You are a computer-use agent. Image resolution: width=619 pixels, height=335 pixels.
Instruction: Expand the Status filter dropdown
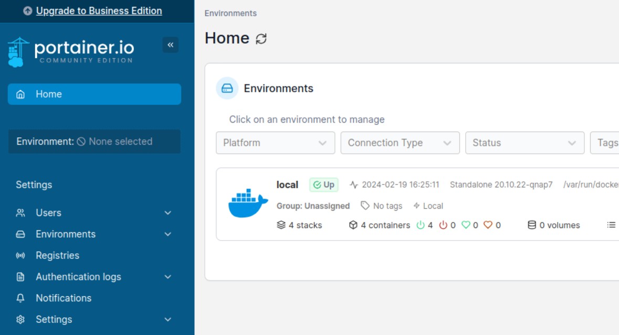(x=524, y=143)
